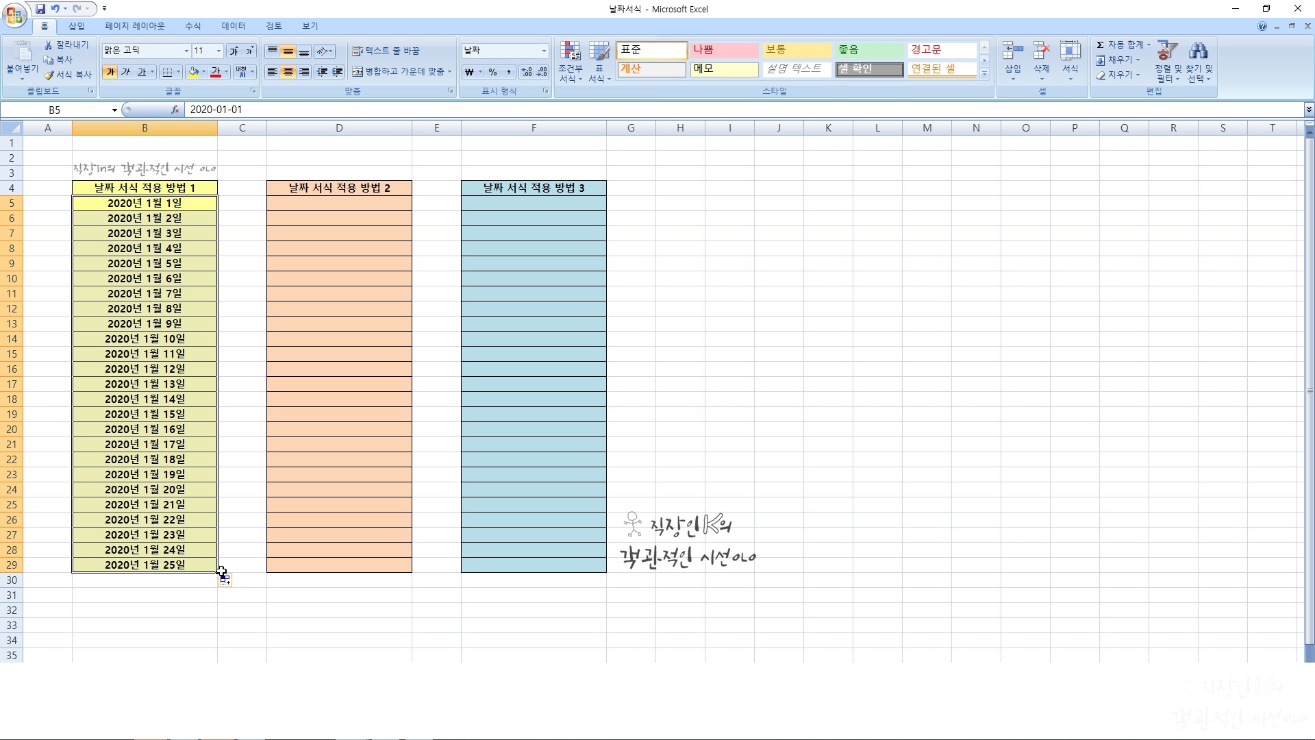Click the Delete cells (삭제) icon
Screen dimensions: 1315x740
[1041, 52]
